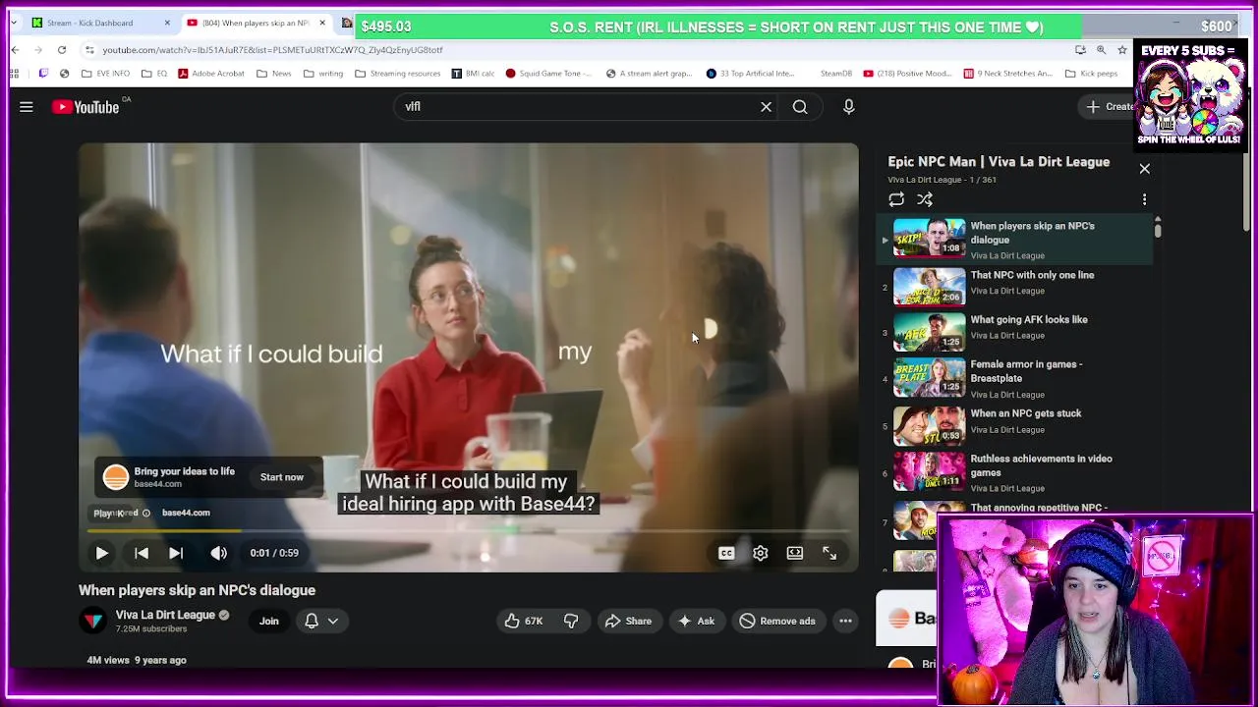Click Start now on the ad
The height and width of the screenshot is (707, 1258).
pos(282,477)
